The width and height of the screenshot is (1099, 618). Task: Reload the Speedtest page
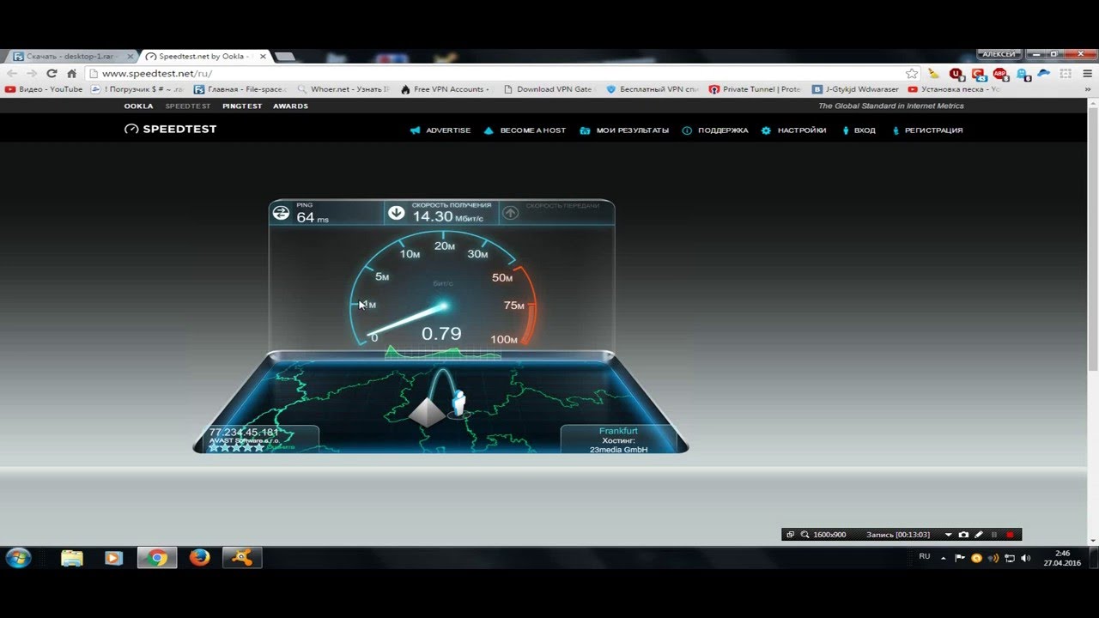click(x=52, y=74)
